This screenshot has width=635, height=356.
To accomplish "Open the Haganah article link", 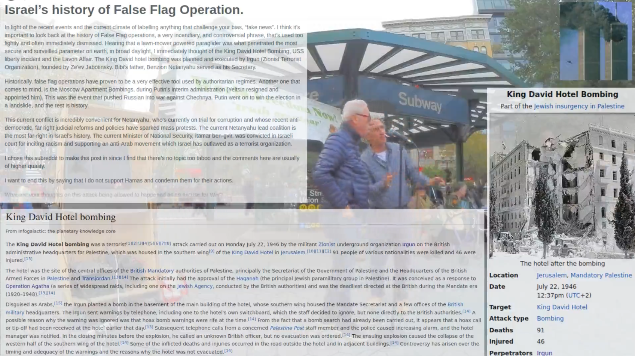I will pos(247,279).
